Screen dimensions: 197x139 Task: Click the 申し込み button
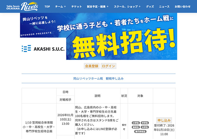164,120
